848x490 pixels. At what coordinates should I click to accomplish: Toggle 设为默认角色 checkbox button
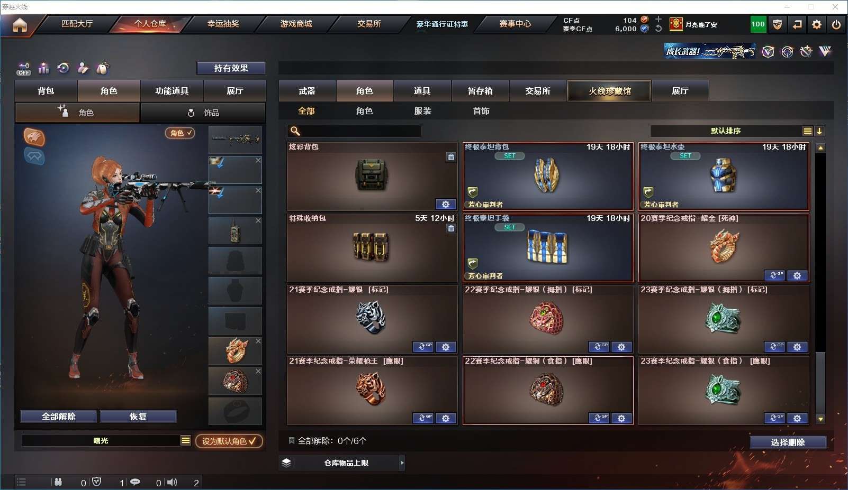click(x=229, y=441)
